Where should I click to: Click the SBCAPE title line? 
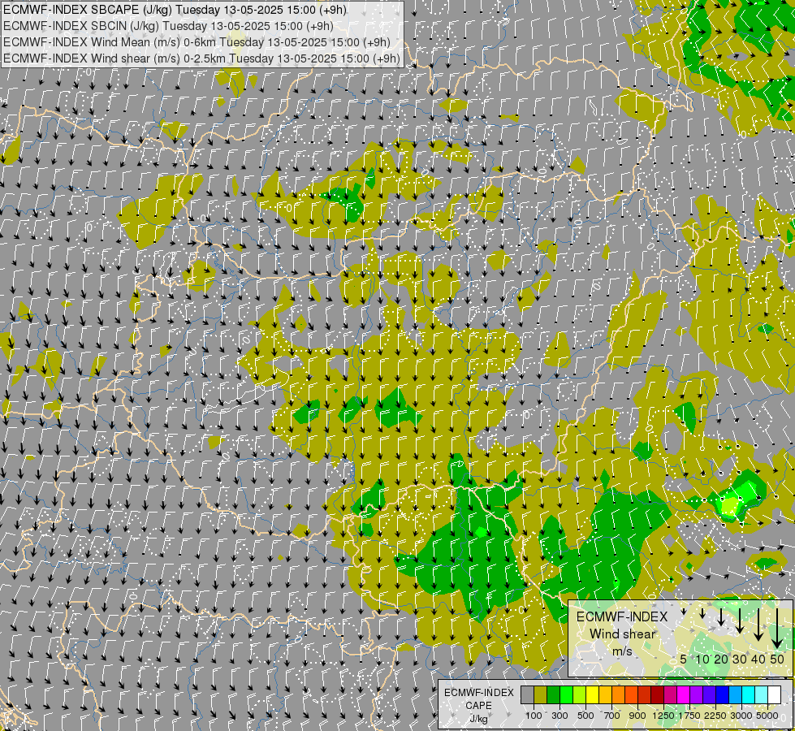175,10
